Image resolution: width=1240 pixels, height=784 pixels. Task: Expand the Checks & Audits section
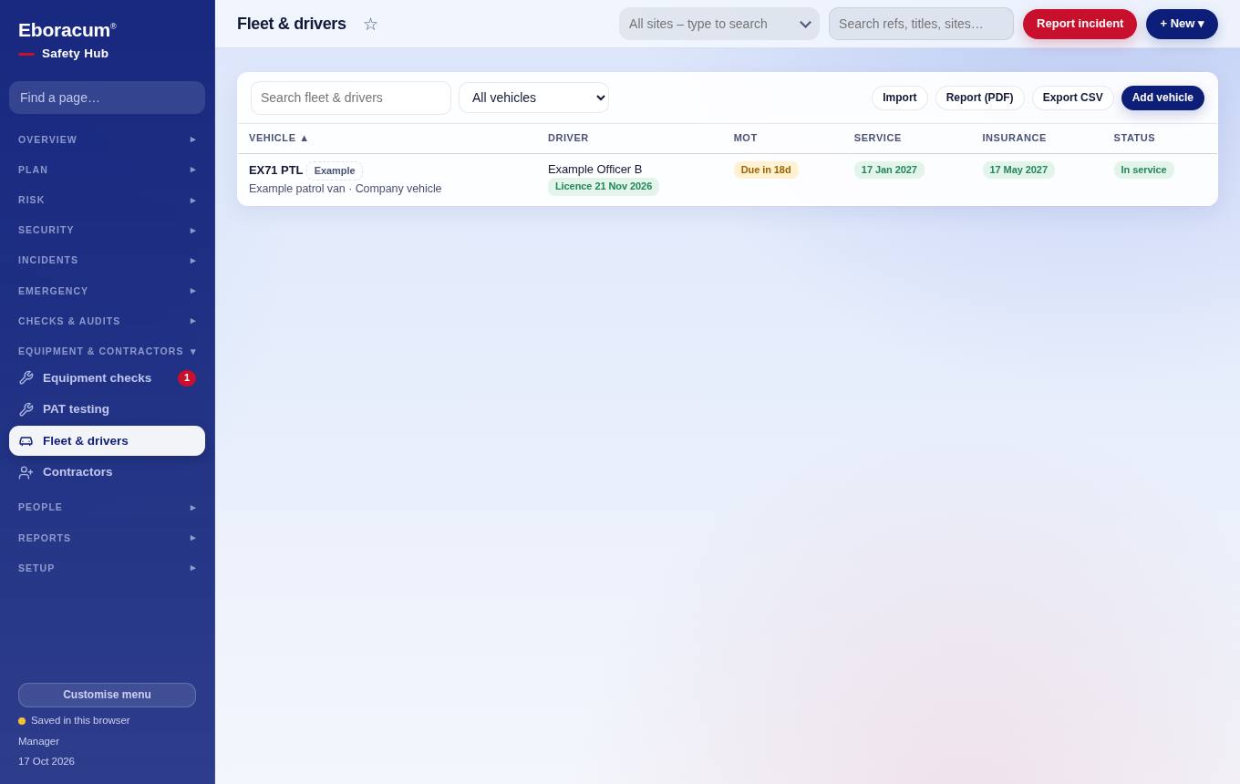(x=107, y=321)
